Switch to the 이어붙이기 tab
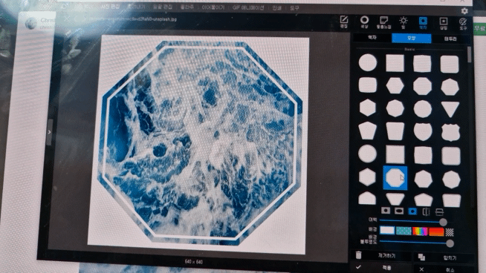This screenshot has height=273, width=486. click(213, 7)
